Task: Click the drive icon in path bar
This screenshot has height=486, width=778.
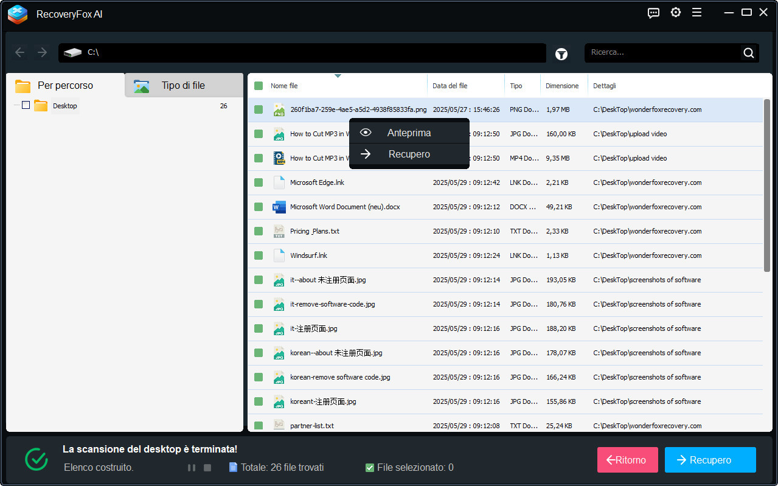Action: tap(72, 53)
